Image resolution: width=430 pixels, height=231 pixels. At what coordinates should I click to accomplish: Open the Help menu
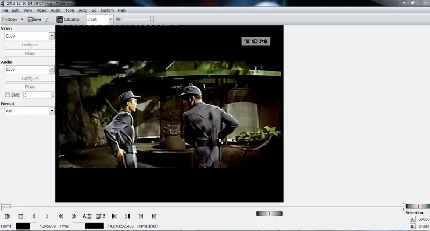(122, 10)
